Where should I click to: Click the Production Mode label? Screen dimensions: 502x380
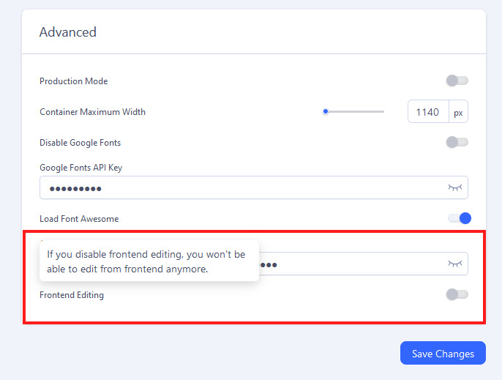pyautogui.click(x=73, y=81)
